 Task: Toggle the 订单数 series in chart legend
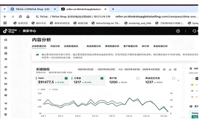[53, 89]
